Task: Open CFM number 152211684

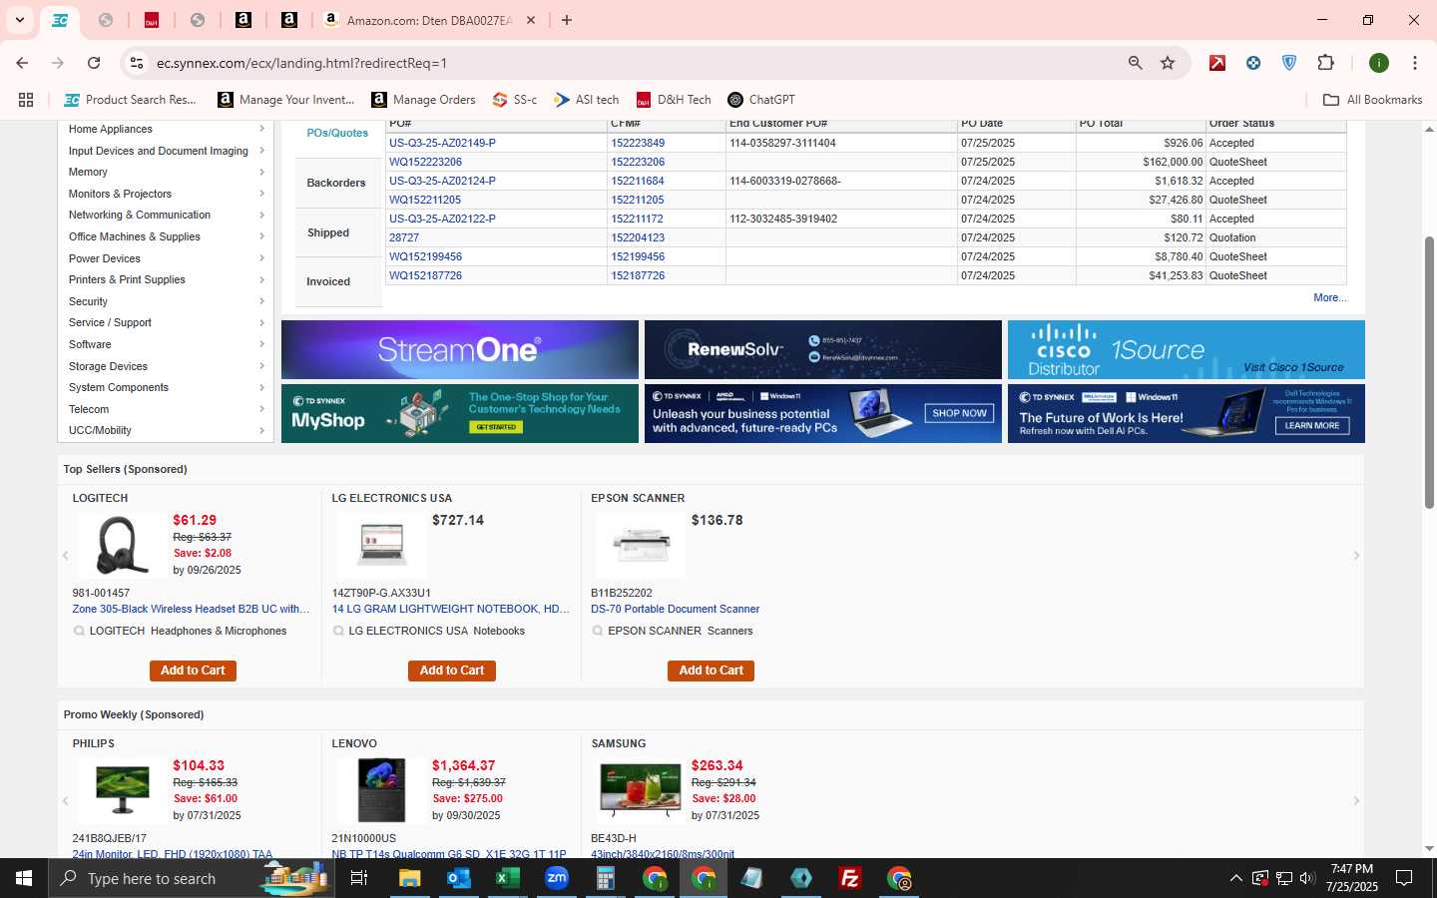Action: pos(638,181)
